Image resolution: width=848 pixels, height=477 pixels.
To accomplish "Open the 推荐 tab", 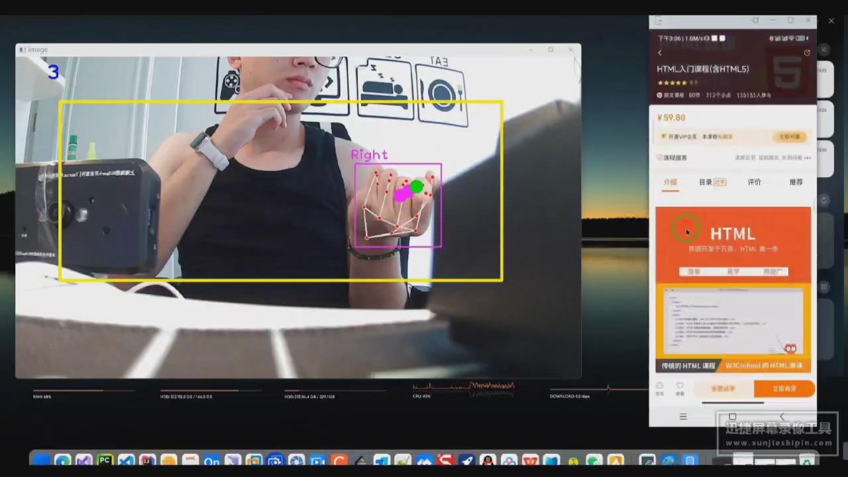I will pyautogui.click(x=796, y=182).
